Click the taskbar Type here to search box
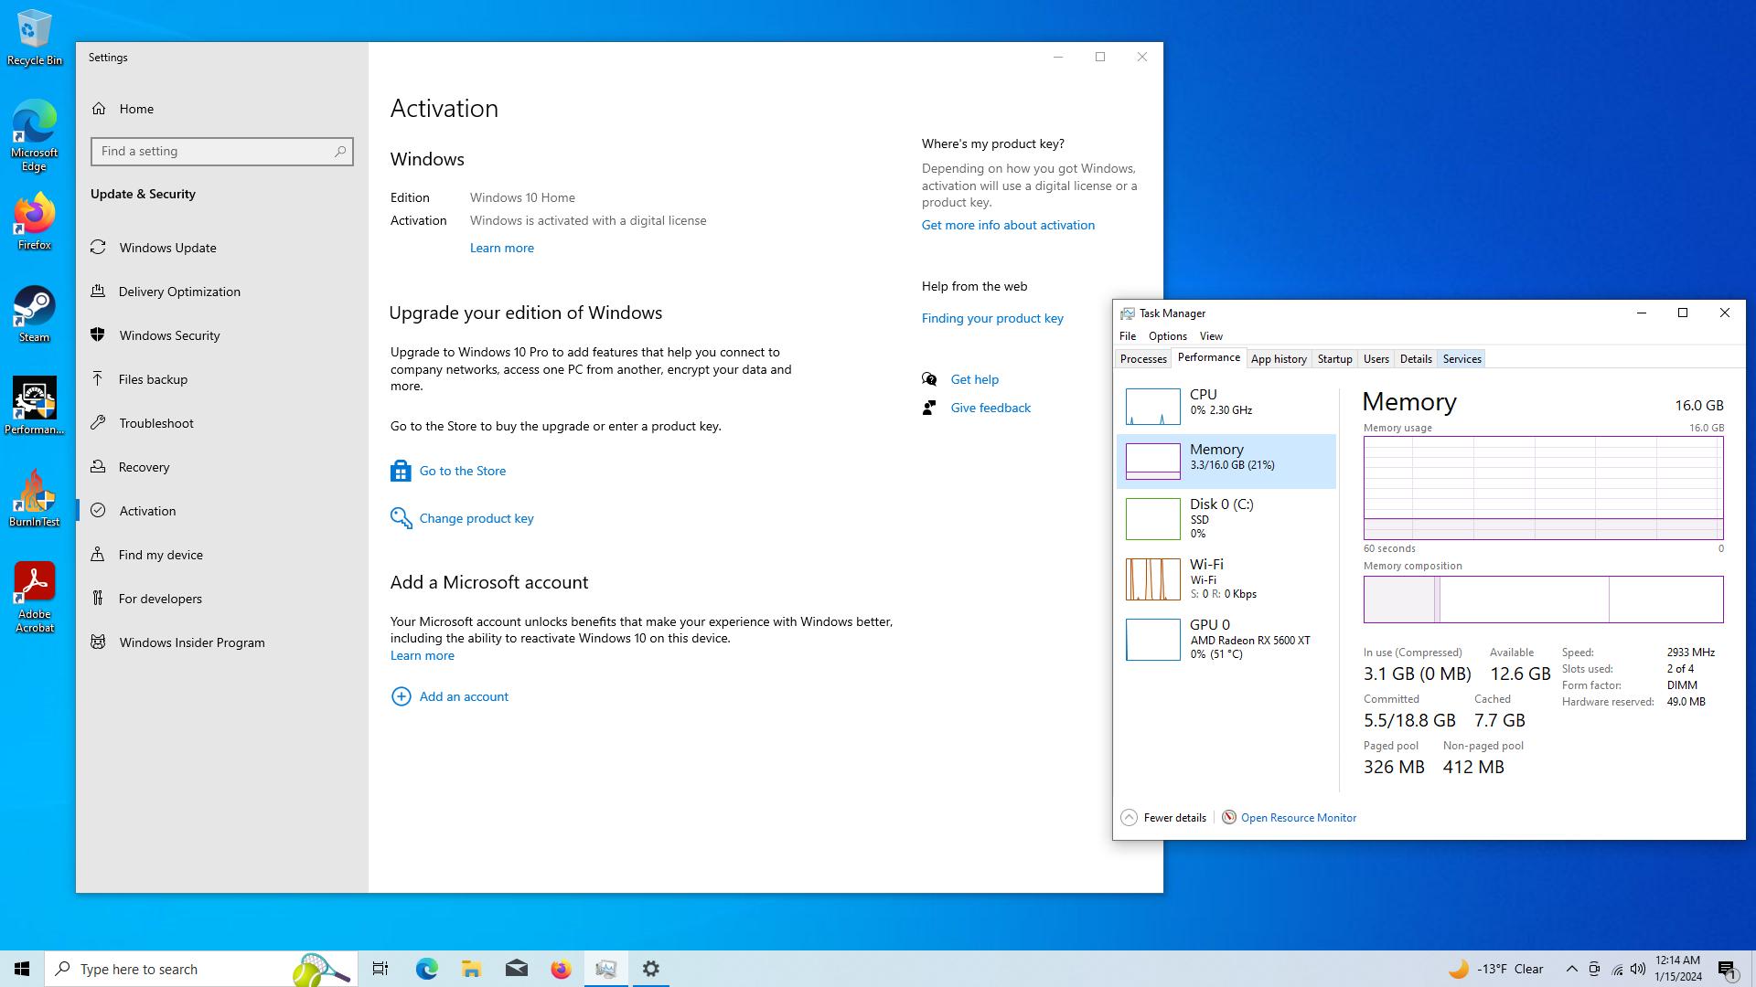Screen dimensions: 1756x987 201,969
